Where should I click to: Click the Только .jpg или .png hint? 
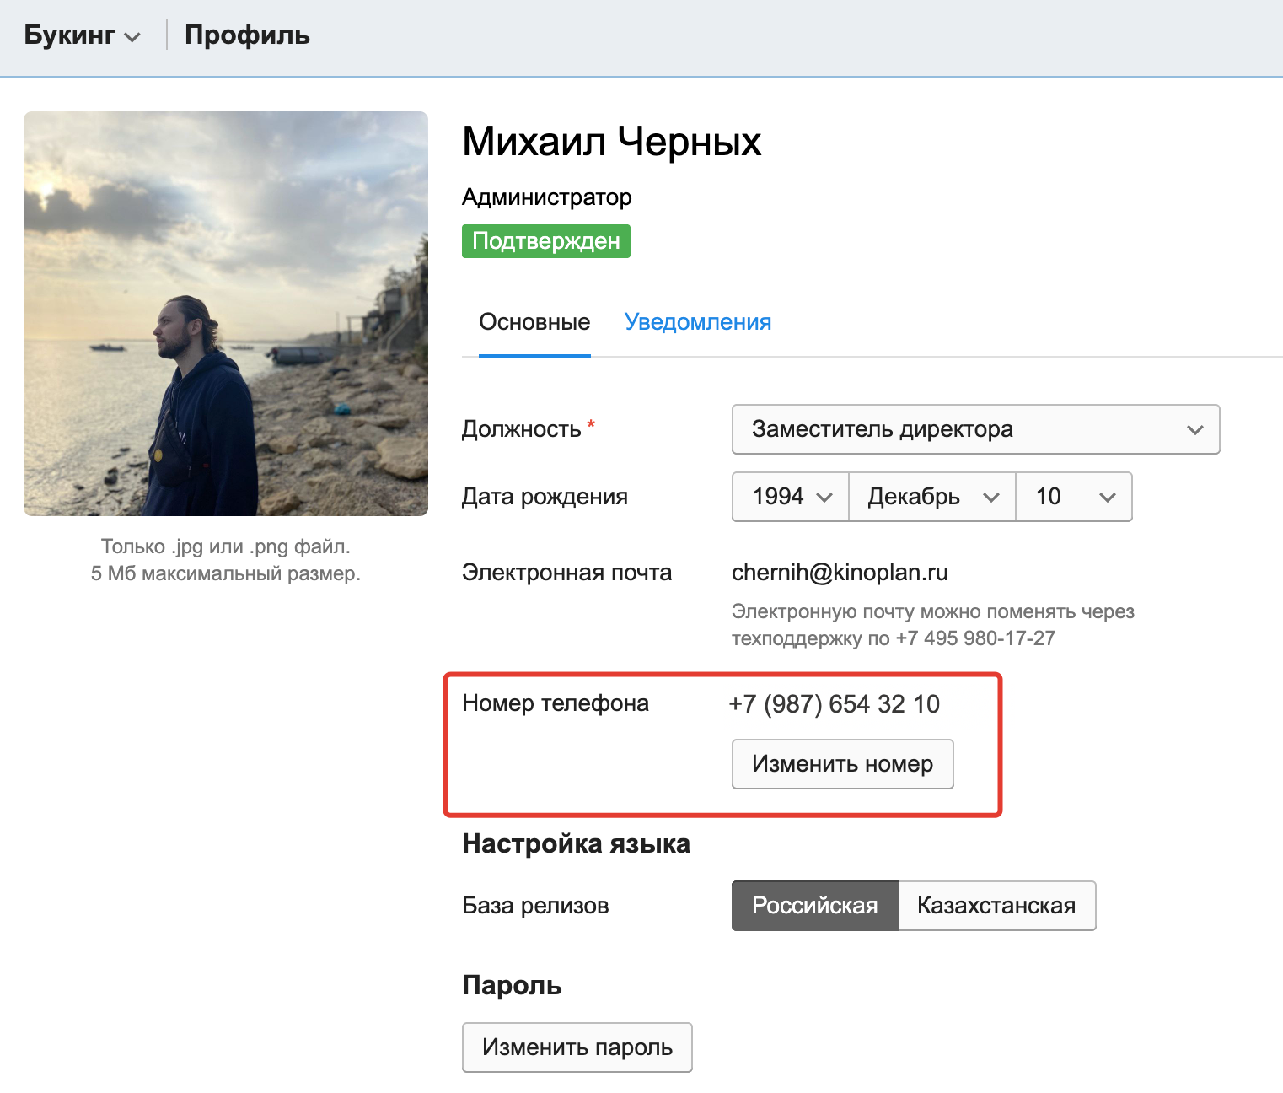[226, 560]
